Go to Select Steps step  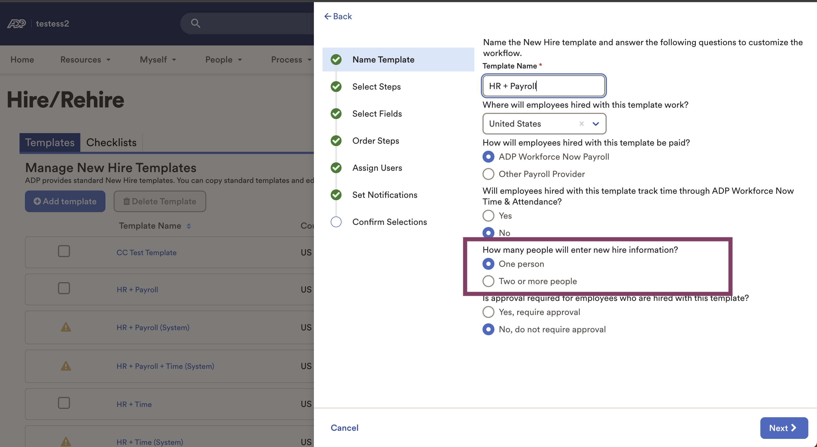[377, 86]
